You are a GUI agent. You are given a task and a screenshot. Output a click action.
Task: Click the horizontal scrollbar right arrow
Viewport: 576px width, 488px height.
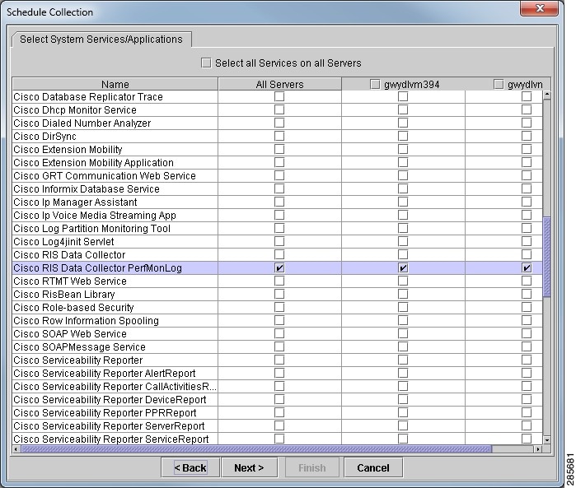[538, 449]
